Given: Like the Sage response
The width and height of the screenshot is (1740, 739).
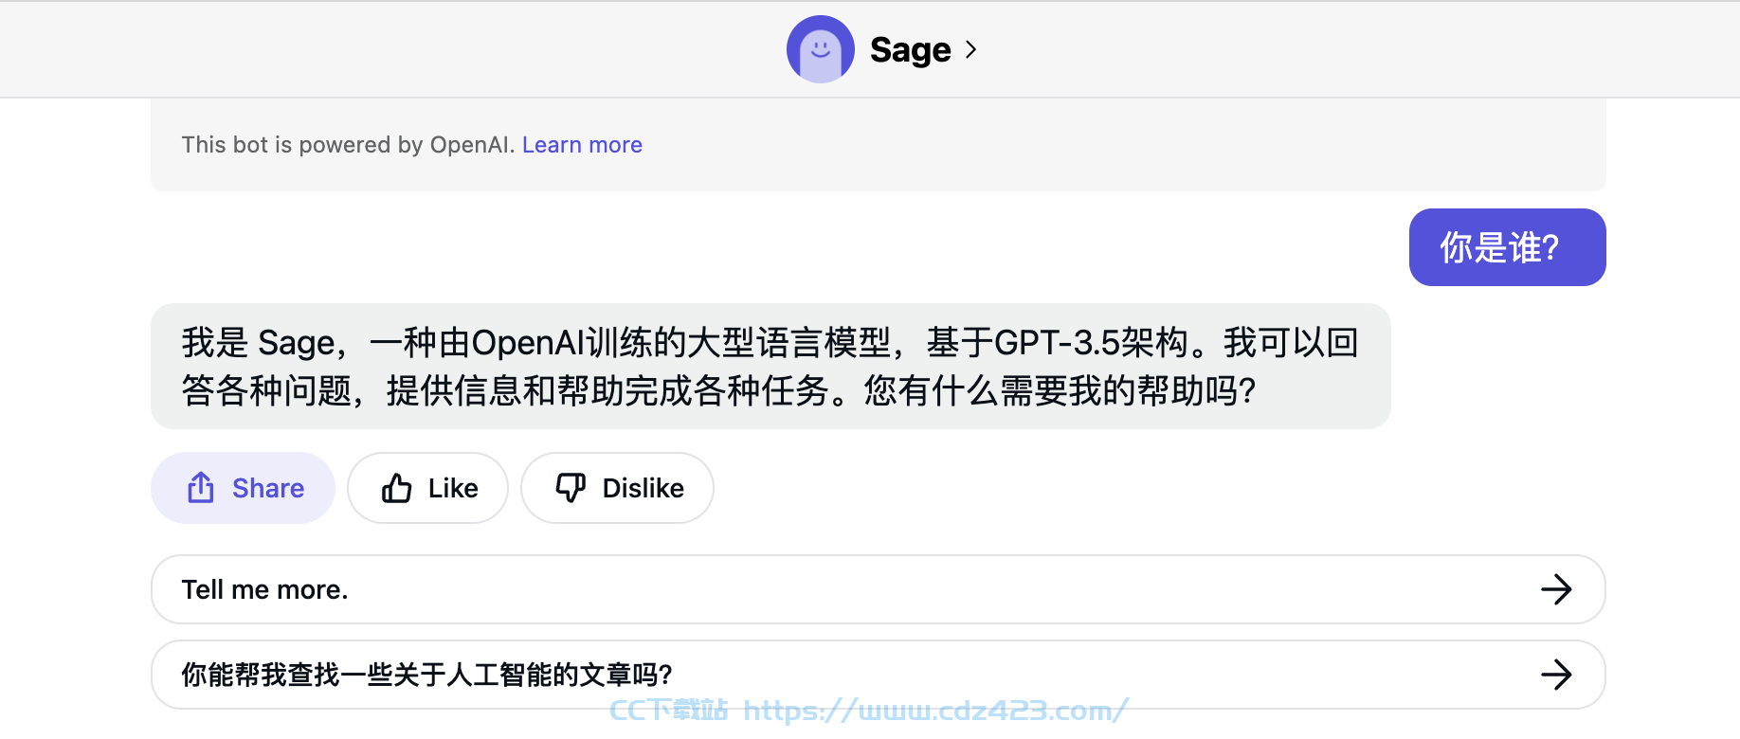Looking at the screenshot, I should tap(428, 488).
